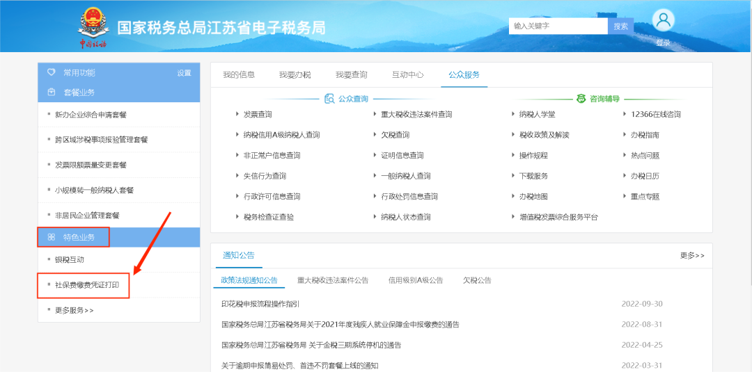Open 办税日历
Viewport: 752px width, 372px height.
645,176
